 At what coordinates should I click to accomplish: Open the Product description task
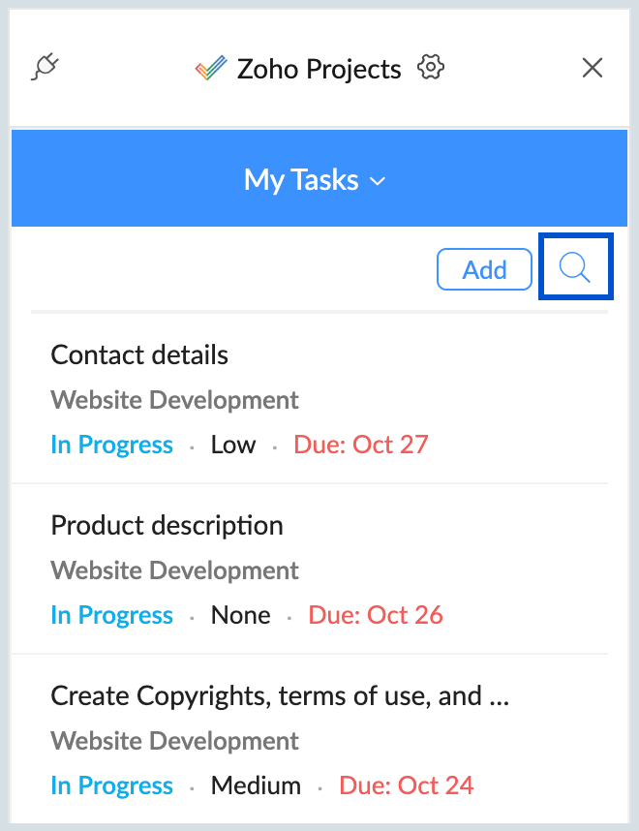coord(167,526)
